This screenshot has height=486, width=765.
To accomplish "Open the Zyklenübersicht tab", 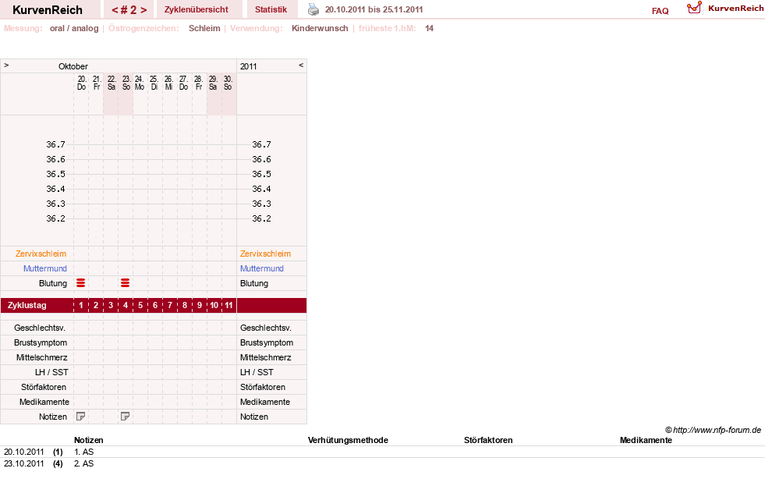I will click(197, 9).
